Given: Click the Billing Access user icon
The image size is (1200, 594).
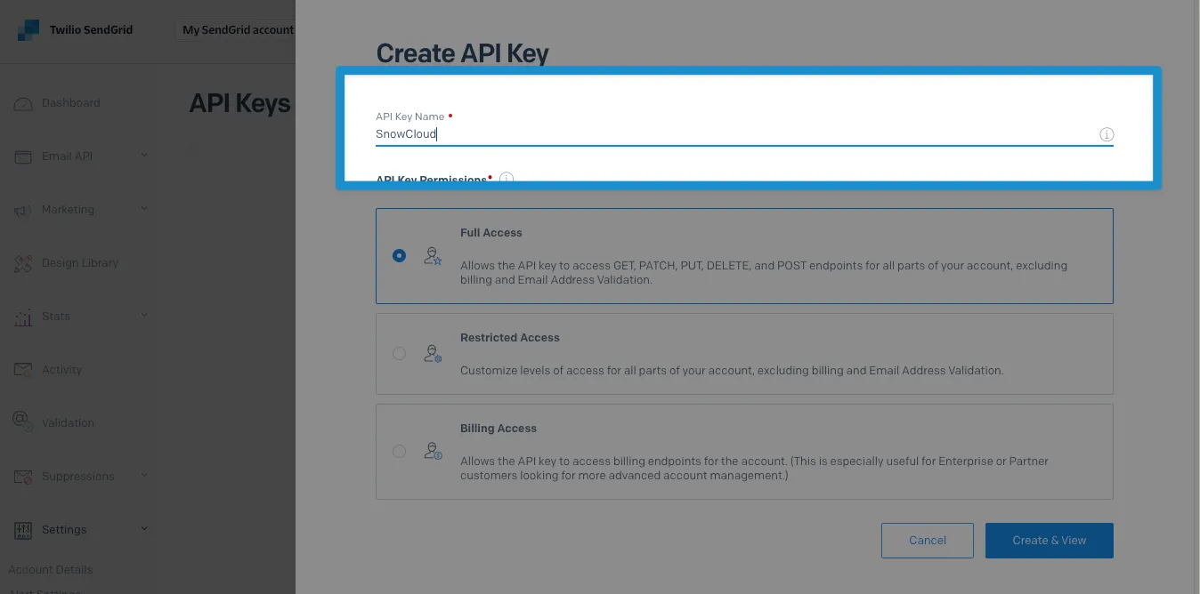Looking at the screenshot, I should point(433,451).
